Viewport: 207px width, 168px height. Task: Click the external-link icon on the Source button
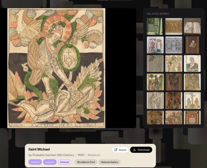pos(116,150)
